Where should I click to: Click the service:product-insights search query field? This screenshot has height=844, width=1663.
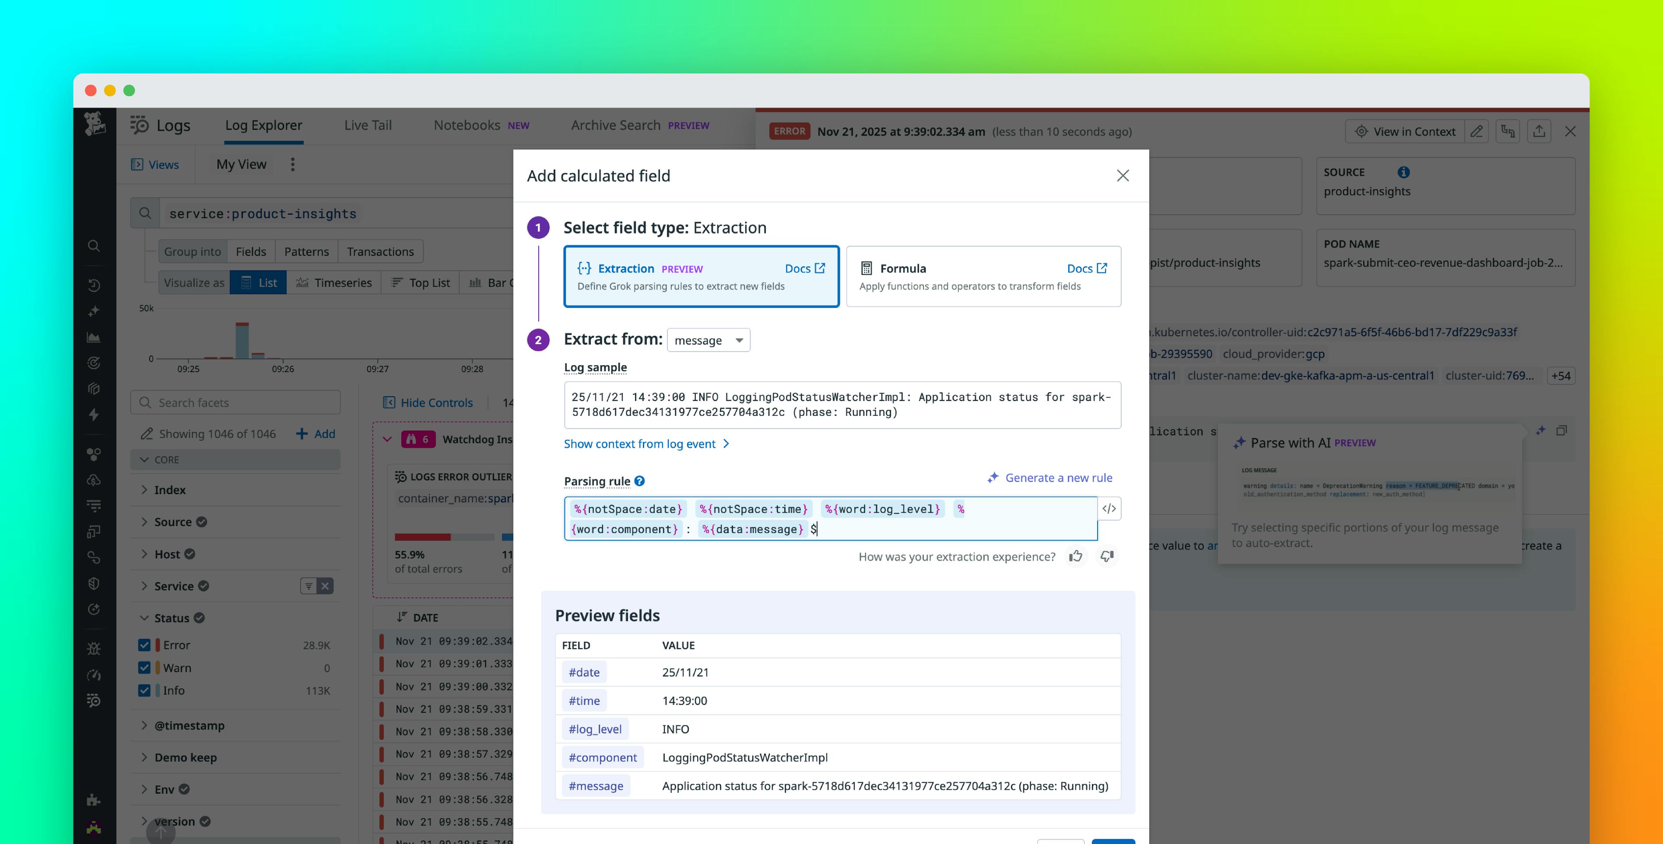point(261,213)
